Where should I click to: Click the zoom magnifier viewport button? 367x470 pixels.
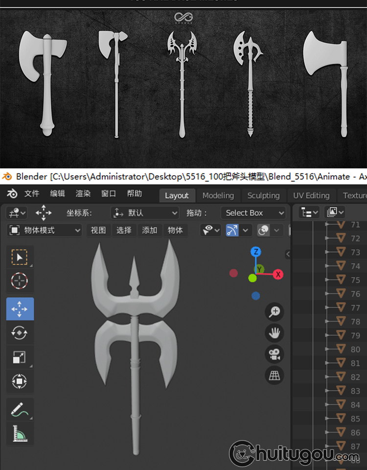(275, 312)
